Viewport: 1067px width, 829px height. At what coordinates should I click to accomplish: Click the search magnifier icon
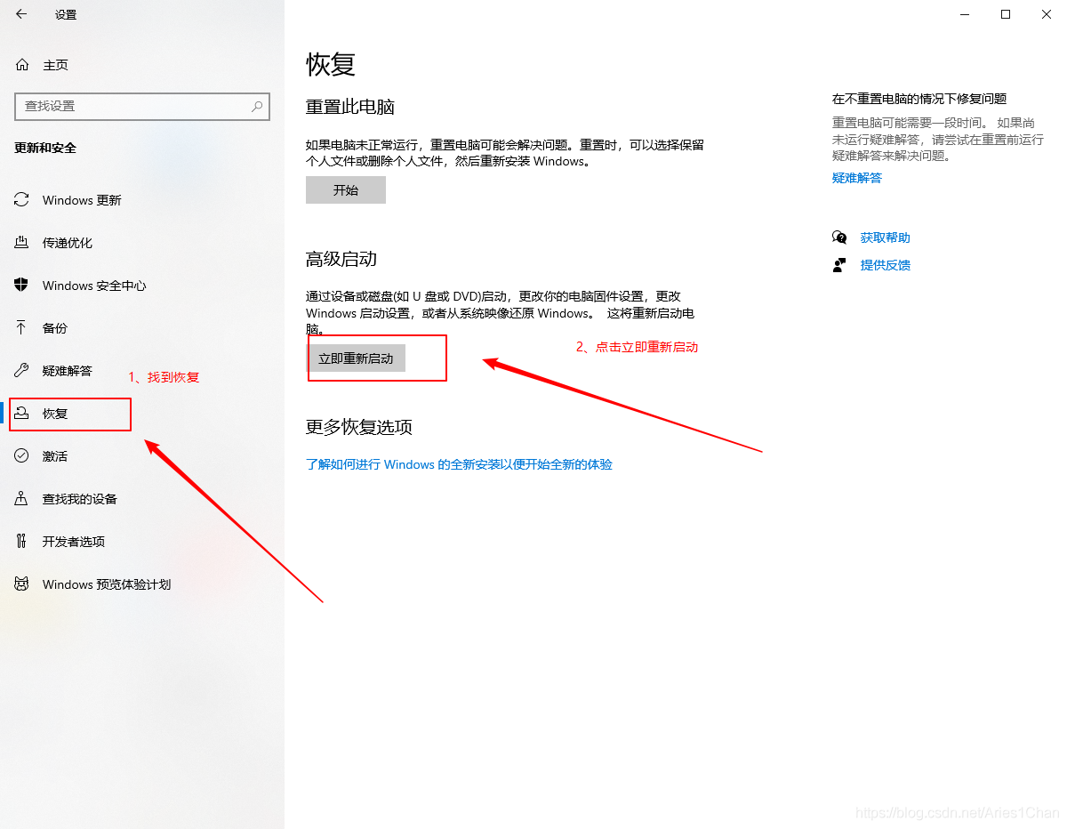click(257, 106)
